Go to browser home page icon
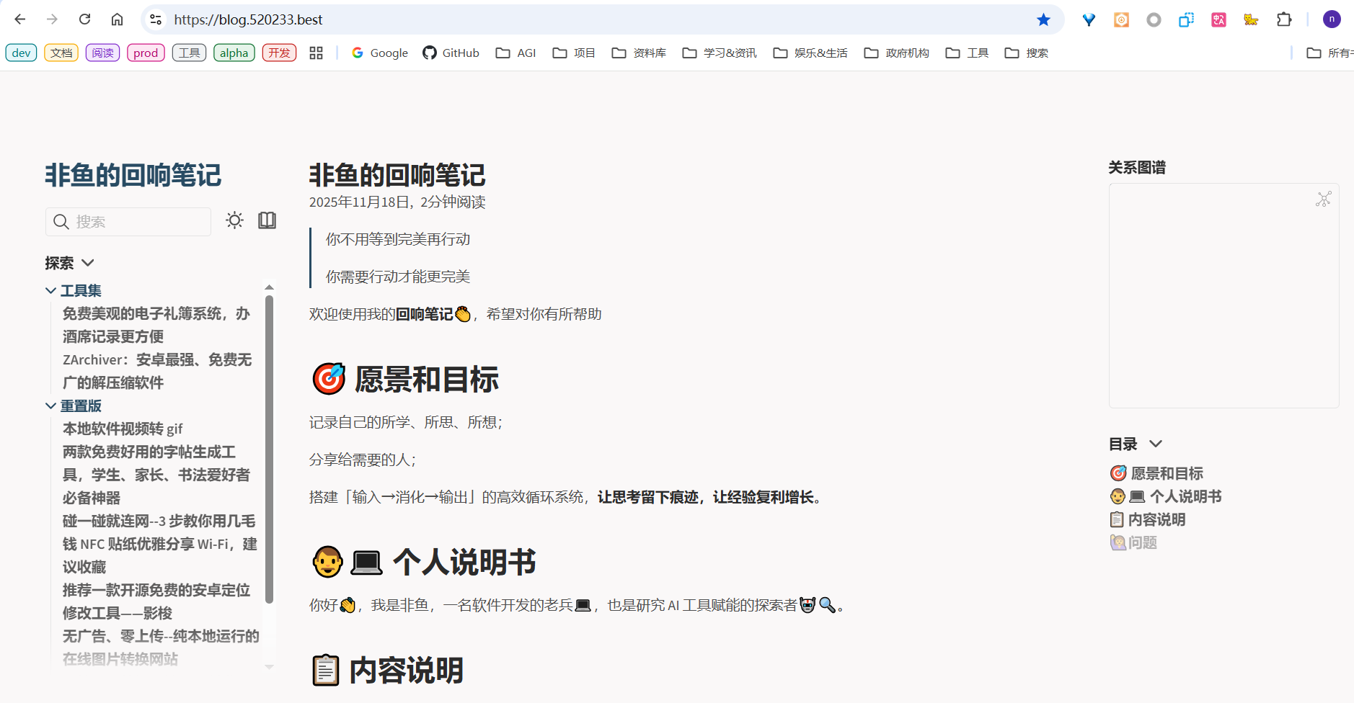The width and height of the screenshot is (1354, 703). click(117, 19)
